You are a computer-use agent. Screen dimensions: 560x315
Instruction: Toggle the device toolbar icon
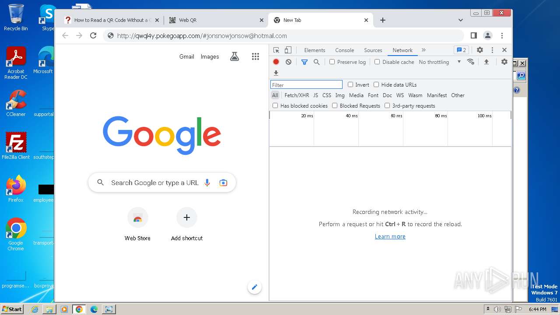tap(288, 50)
